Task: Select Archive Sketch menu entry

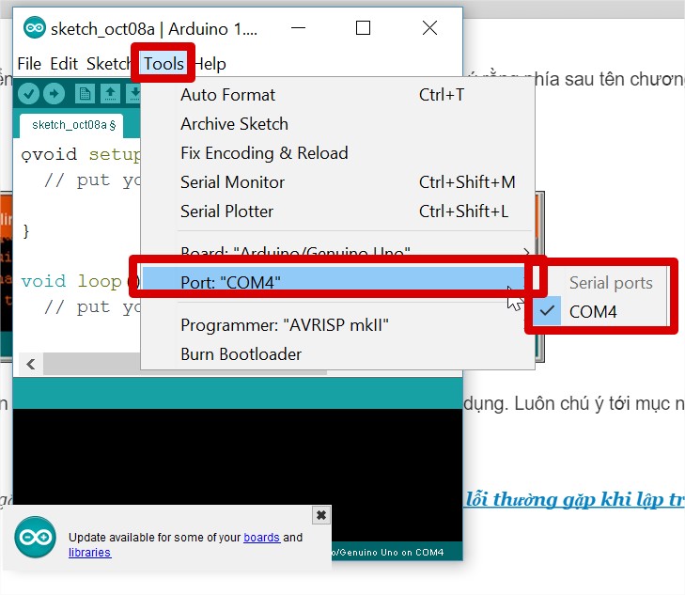Action: pyautogui.click(x=337, y=124)
